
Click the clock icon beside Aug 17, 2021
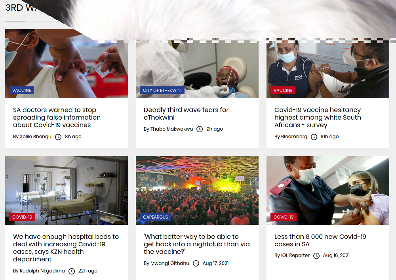click(196, 264)
